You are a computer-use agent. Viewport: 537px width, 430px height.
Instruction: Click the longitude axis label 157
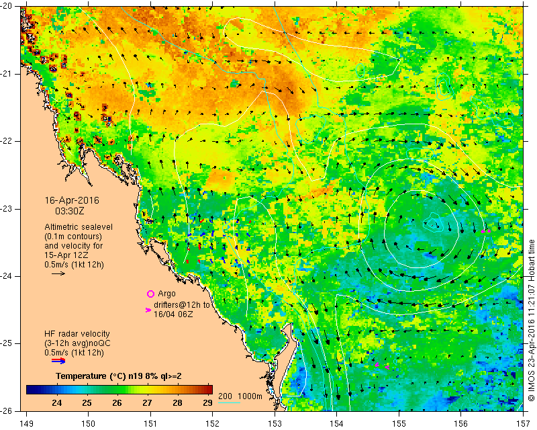(x=524, y=423)
